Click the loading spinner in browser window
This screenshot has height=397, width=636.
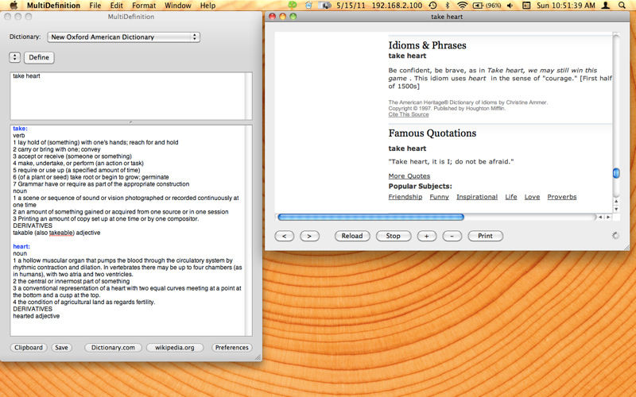[615, 236]
